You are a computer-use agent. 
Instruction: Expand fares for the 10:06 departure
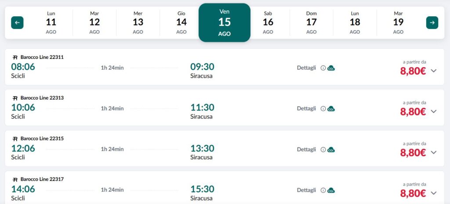tap(434, 111)
